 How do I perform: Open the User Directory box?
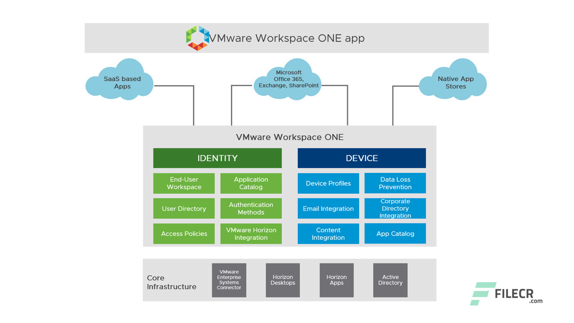pos(184,209)
